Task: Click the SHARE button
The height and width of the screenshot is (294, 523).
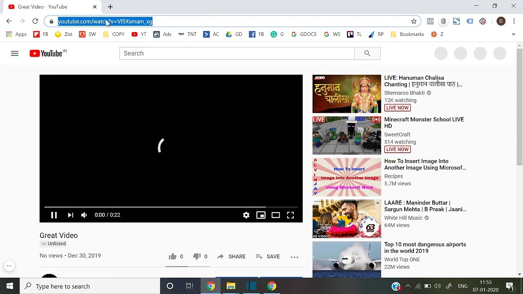Action: point(231,256)
